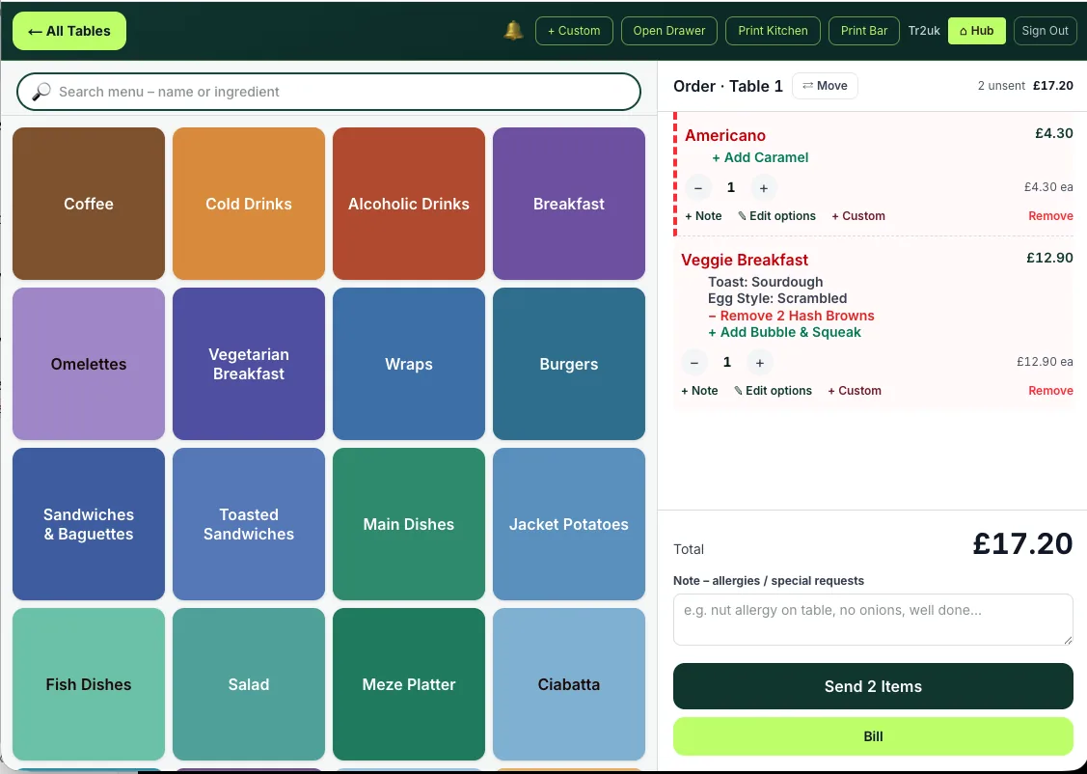Viewport: 1087px width, 774px height.
Task: Click '+ Add Bubble & Squeak' text
Action: click(784, 332)
